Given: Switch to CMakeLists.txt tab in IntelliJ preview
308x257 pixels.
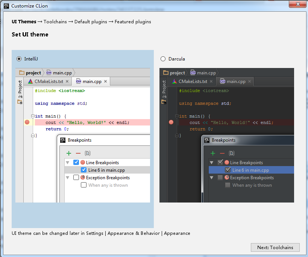Looking at the screenshot, I should click(x=48, y=82).
